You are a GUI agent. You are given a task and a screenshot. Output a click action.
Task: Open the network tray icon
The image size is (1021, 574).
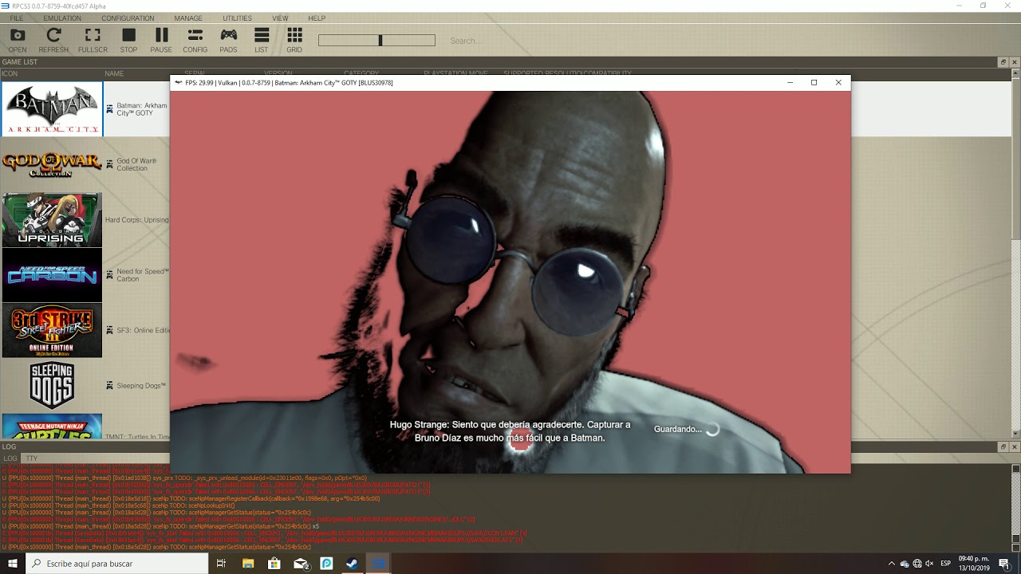917,564
